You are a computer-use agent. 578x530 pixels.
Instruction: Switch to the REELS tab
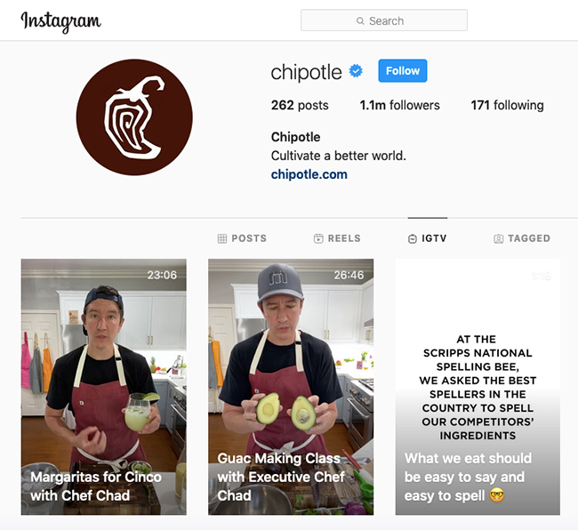337,238
